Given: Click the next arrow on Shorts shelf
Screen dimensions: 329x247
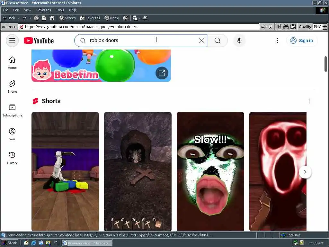Looking at the screenshot, I should coord(305,172).
